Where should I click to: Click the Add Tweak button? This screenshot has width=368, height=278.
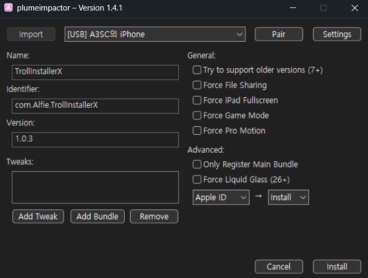pos(38,216)
